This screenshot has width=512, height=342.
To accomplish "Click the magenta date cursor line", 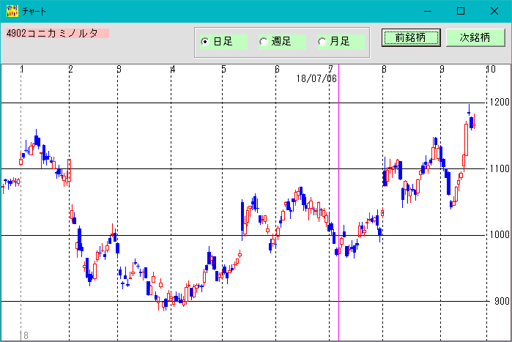I will coord(338,202).
